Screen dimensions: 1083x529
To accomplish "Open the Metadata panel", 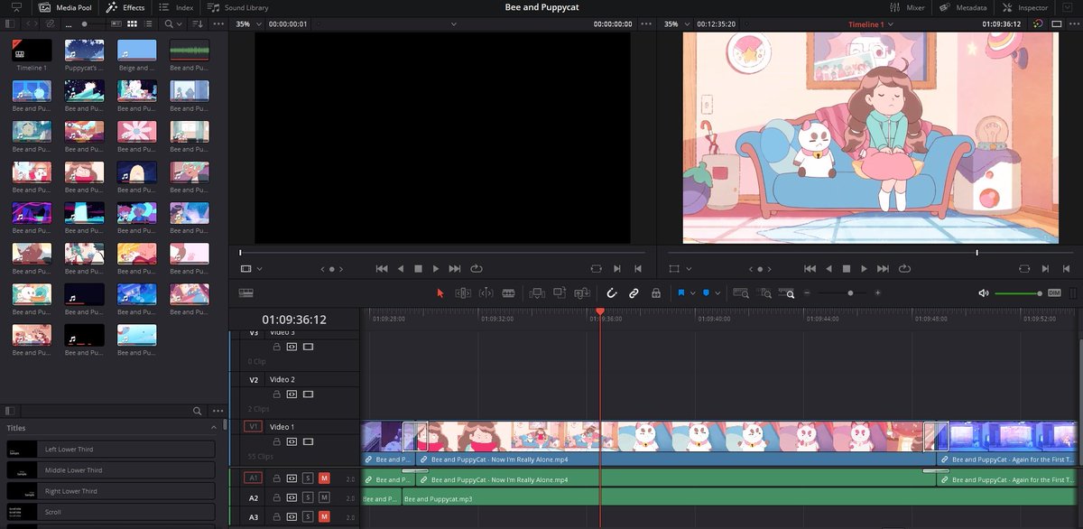I will click(x=964, y=7).
